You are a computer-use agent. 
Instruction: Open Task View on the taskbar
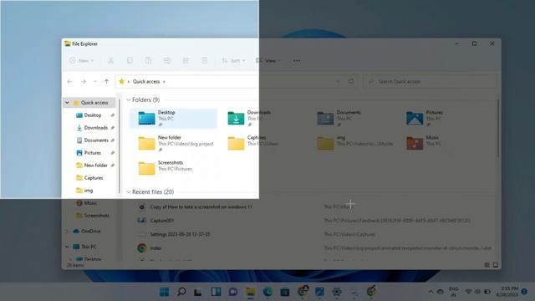(x=198, y=292)
